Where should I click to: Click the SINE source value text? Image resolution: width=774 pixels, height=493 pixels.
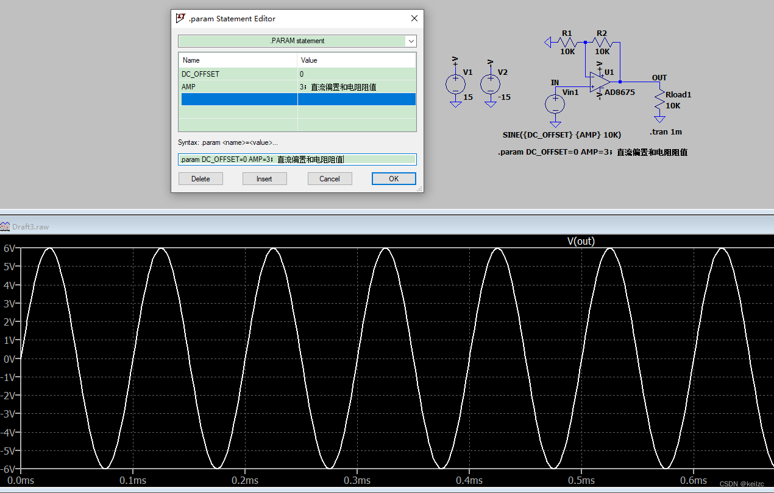pos(561,134)
